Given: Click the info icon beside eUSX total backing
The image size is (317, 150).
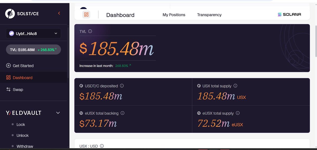Looking at the screenshot, I should [122, 113].
